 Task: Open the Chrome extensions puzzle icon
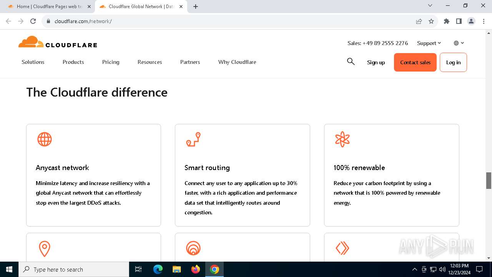pyautogui.click(x=447, y=21)
